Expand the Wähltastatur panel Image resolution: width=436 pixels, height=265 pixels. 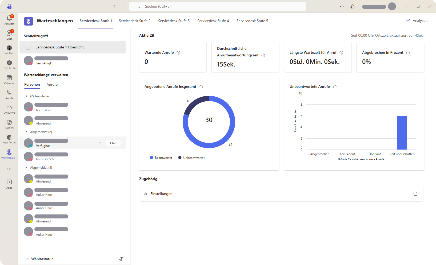coord(27,259)
